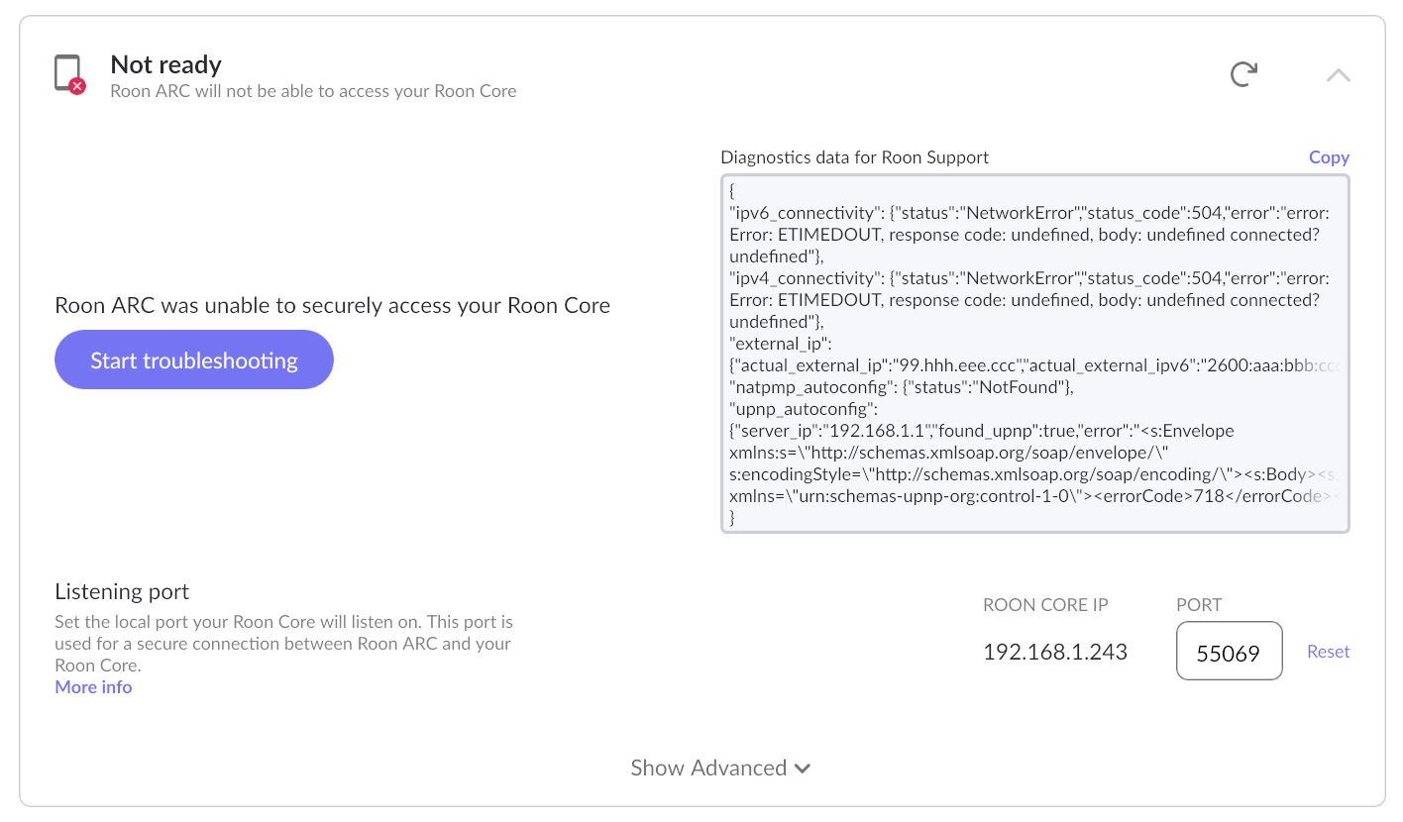Click the unable to securely access message
Viewport: 1403px width, 822px height.
pos(332,305)
